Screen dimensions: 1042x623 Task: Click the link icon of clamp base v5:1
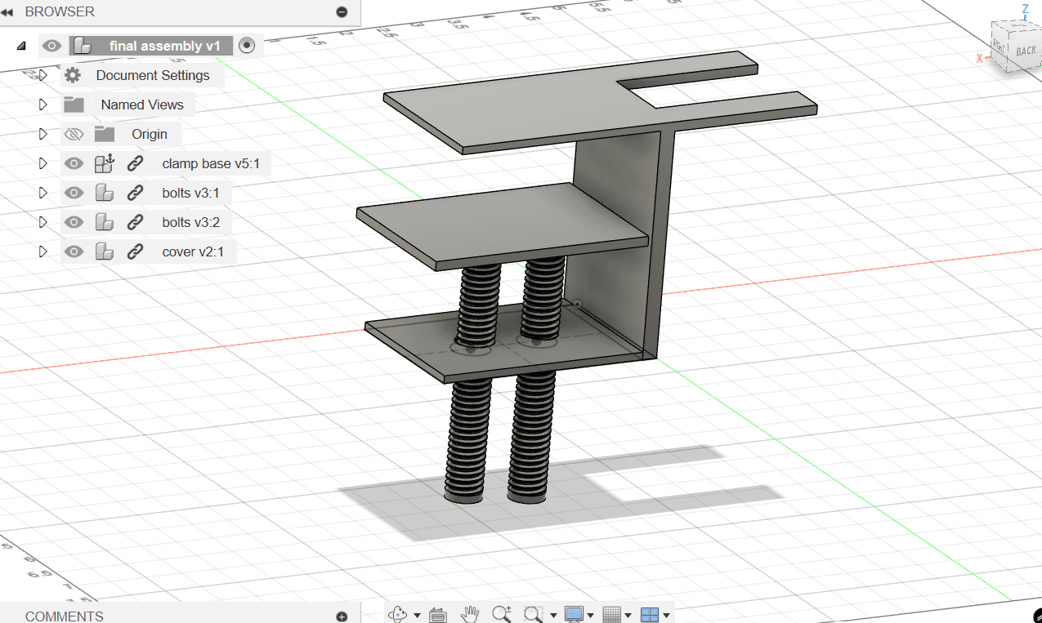(x=136, y=163)
